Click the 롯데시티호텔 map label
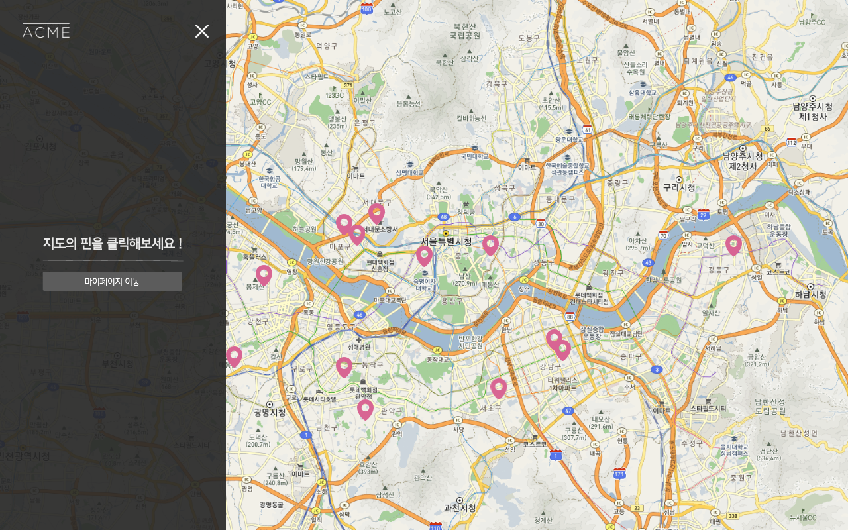848x530 pixels. [319, 399]
